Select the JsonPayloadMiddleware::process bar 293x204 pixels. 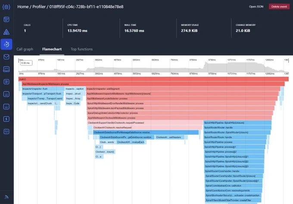[x=181, y=108]
